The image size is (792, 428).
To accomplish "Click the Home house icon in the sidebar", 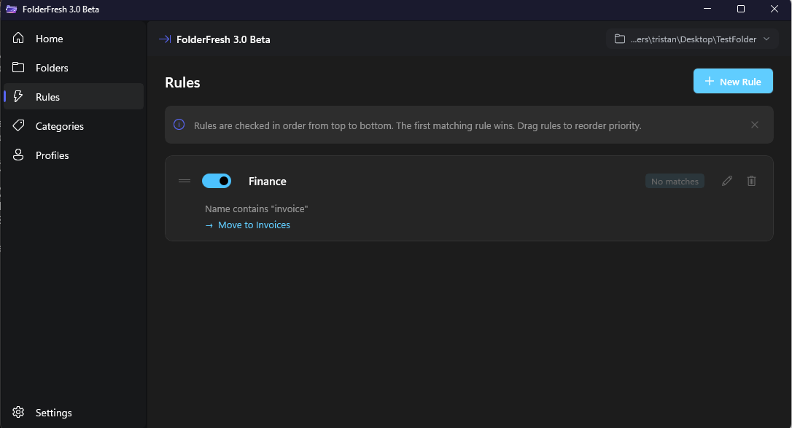I will tap(18, 38).
